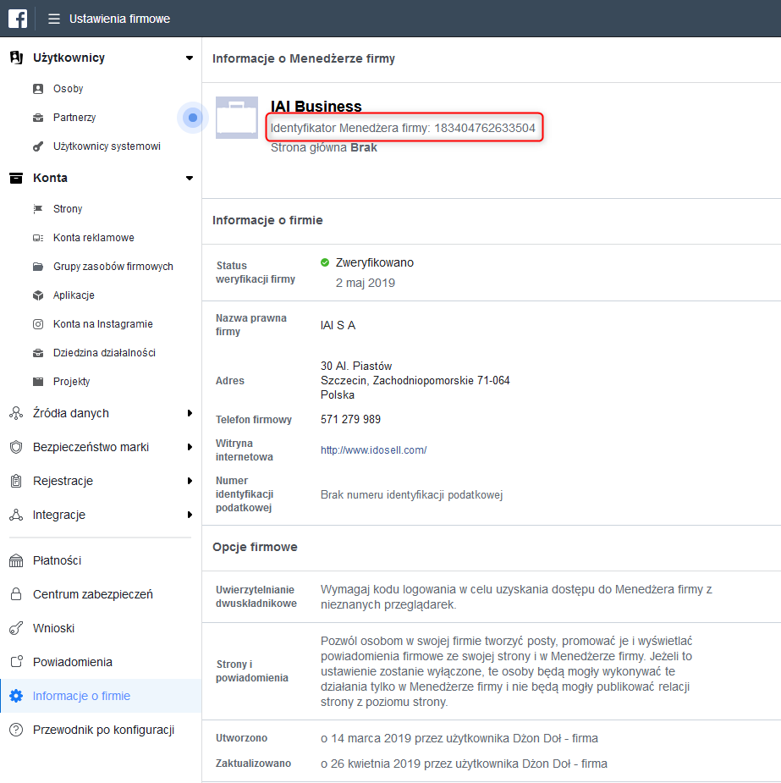Select Użytkownicy systemowi in sidebar
This screenshot has width=781, height=783.
click(107, 146)
